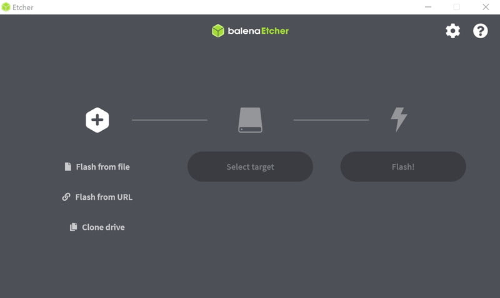The width and height of the screenshot is (500, 298).
Task: Close the Etcher window
Action: coord(486,7)
